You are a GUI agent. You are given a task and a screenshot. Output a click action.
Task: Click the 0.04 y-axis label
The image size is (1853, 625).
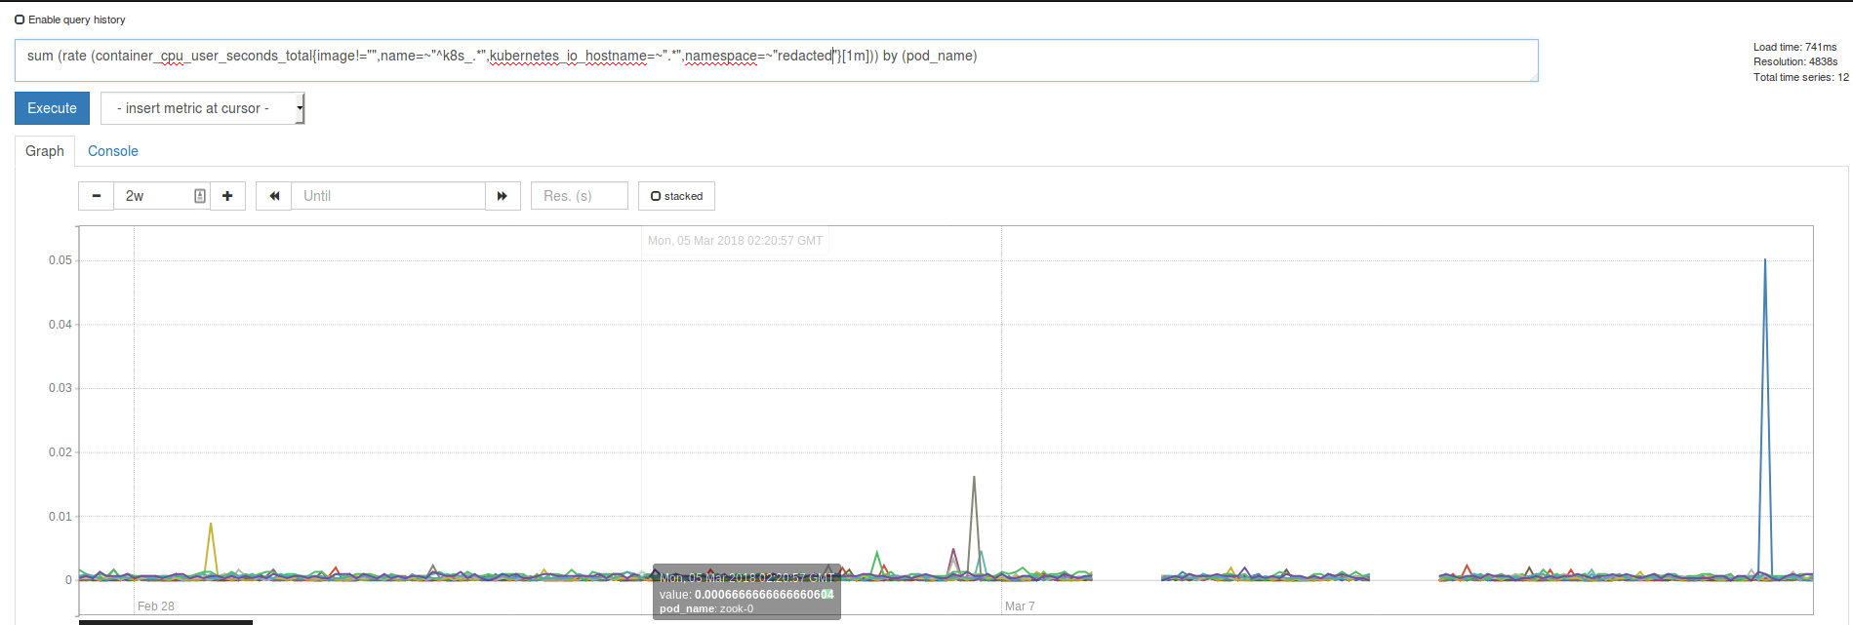click(x=60, y=325)
